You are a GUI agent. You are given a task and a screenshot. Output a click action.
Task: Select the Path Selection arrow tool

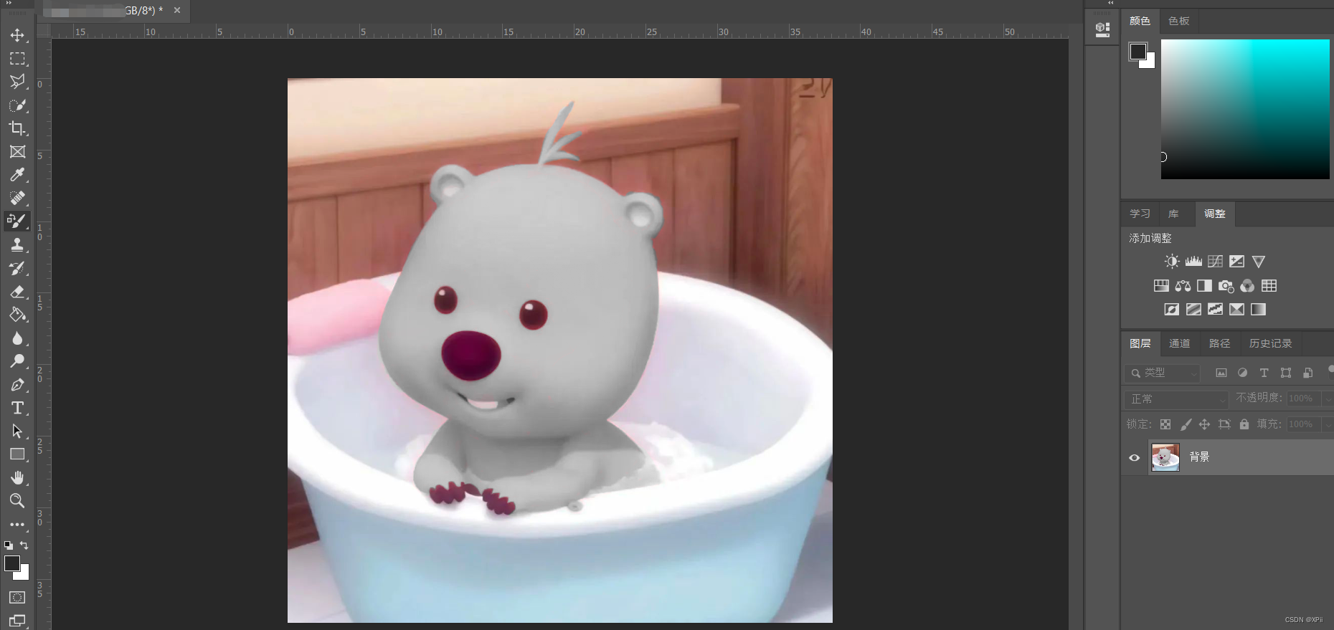[x=17, y=431]
